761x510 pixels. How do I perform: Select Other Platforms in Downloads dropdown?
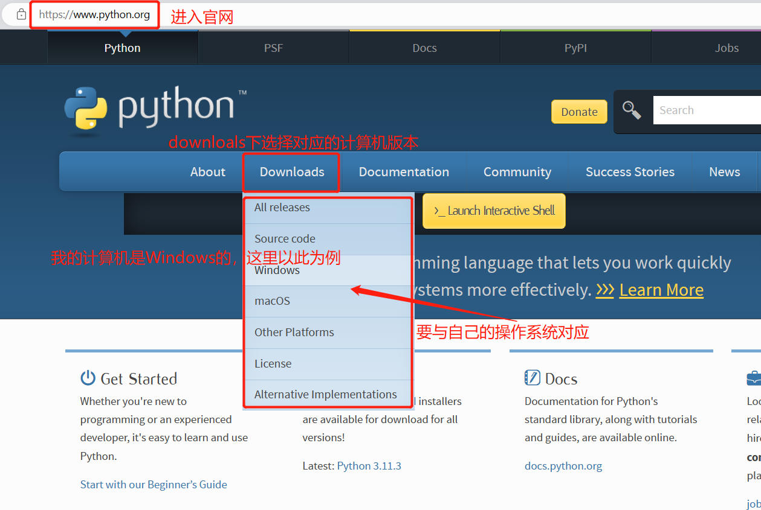coord(328,333)
